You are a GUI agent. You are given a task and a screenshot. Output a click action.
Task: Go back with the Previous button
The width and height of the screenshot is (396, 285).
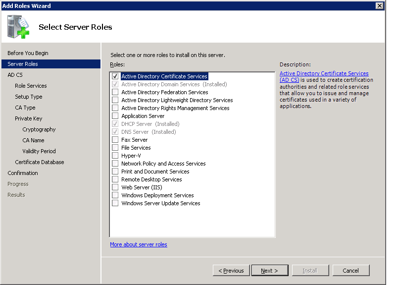click(x=231, y=271)
